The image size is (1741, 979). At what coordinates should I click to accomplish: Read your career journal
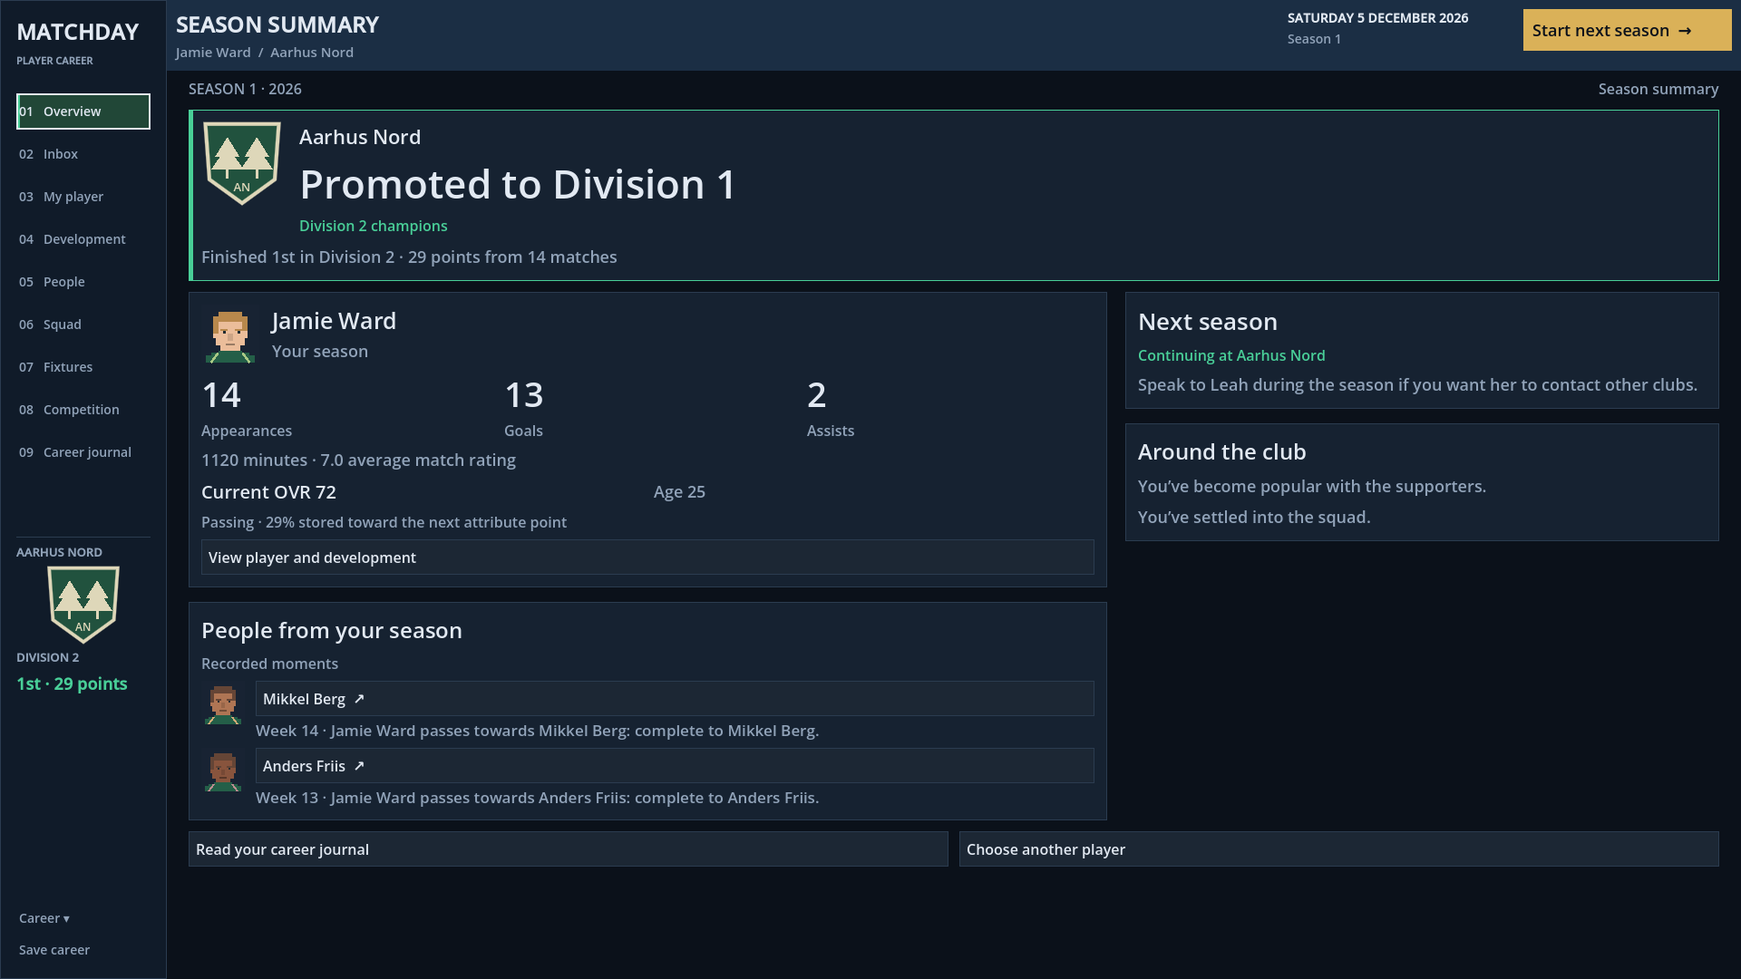[569, 849]
